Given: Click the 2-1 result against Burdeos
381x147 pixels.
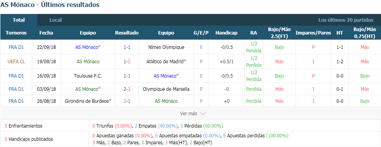Looking at the screenshot, I should coord(127,101).
